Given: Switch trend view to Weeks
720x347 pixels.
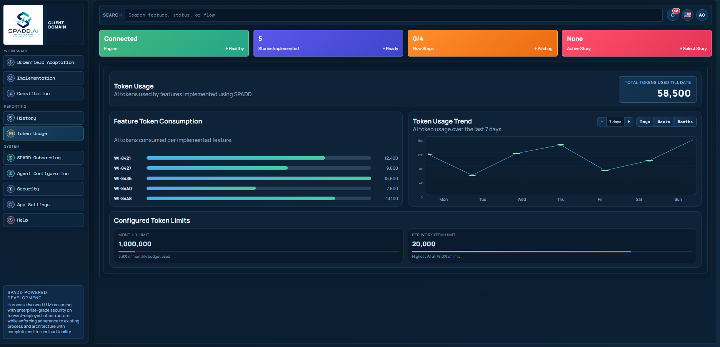Looking at the screenshot, I should (664, 122).
